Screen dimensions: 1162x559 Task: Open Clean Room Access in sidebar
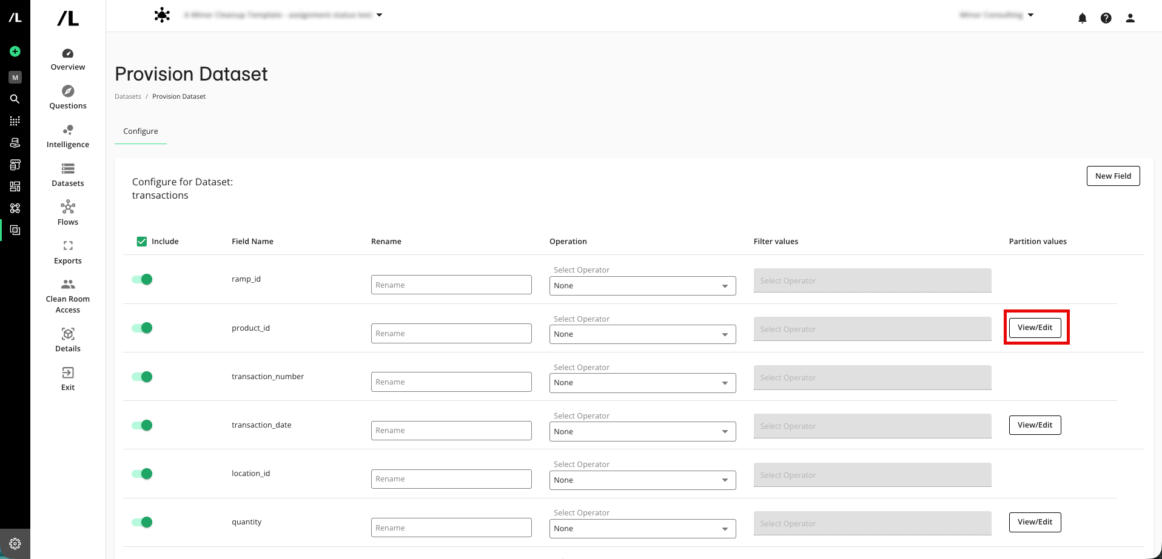(x=68, y=297)
